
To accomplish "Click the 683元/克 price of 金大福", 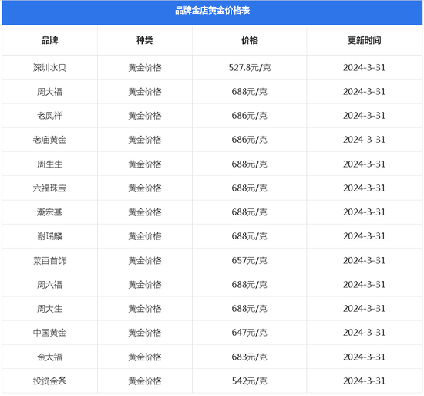I will 250,357.
